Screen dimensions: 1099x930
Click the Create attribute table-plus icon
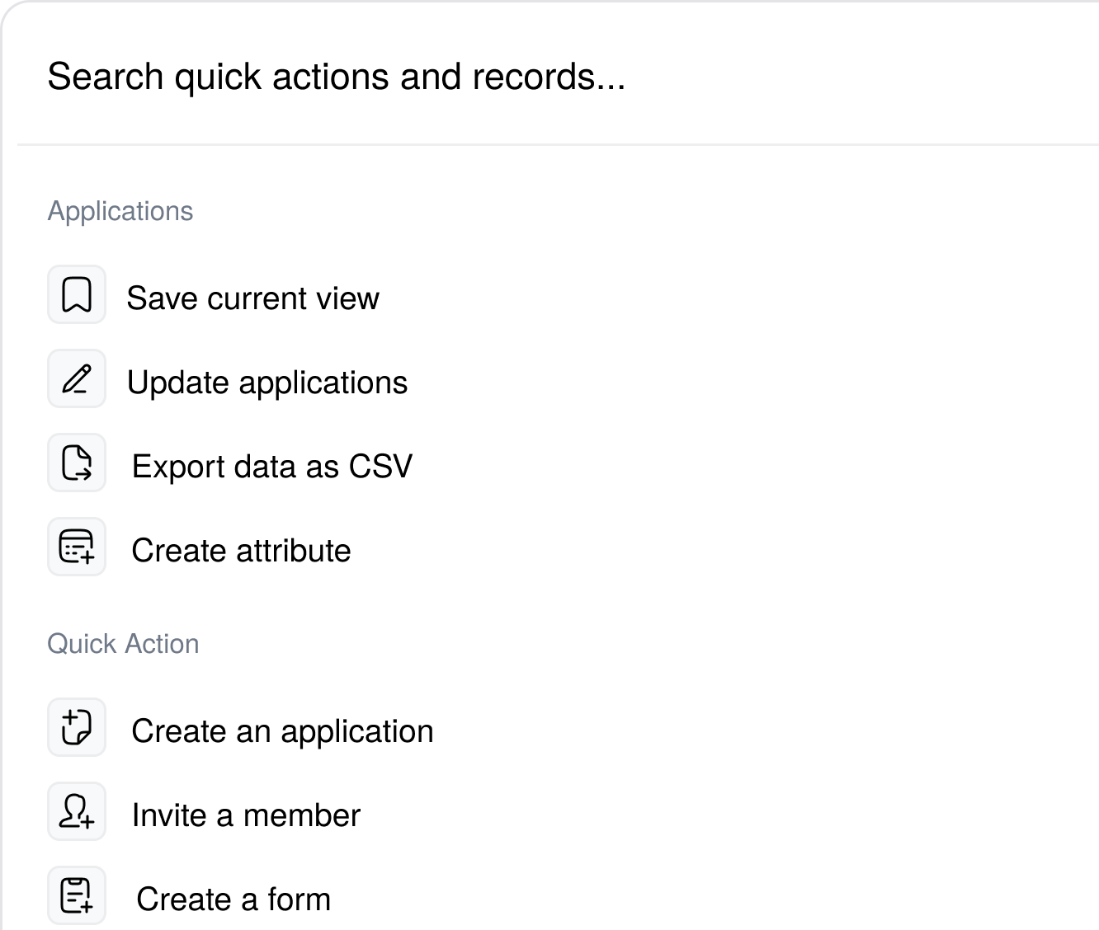click(77, 547)
